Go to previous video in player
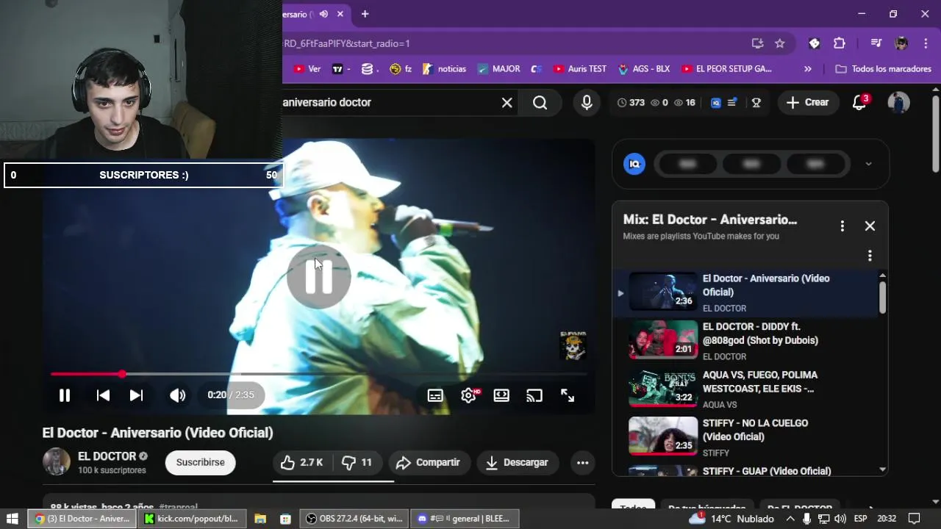This screenshot has height=529, width=941. 103,395
